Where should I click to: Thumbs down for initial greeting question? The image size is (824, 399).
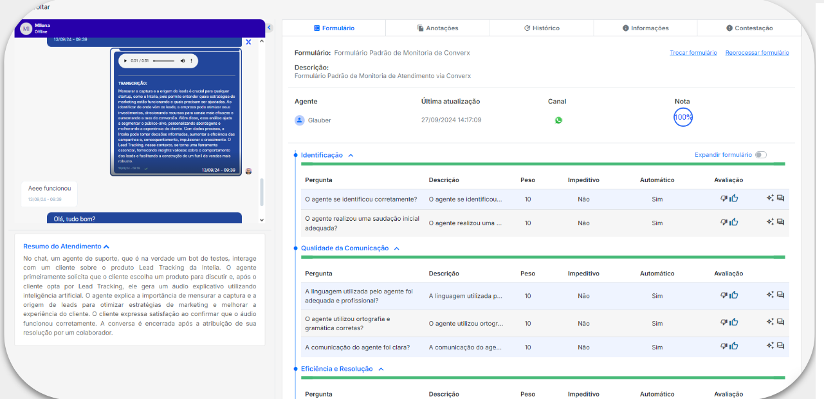(x=724, y=223)
